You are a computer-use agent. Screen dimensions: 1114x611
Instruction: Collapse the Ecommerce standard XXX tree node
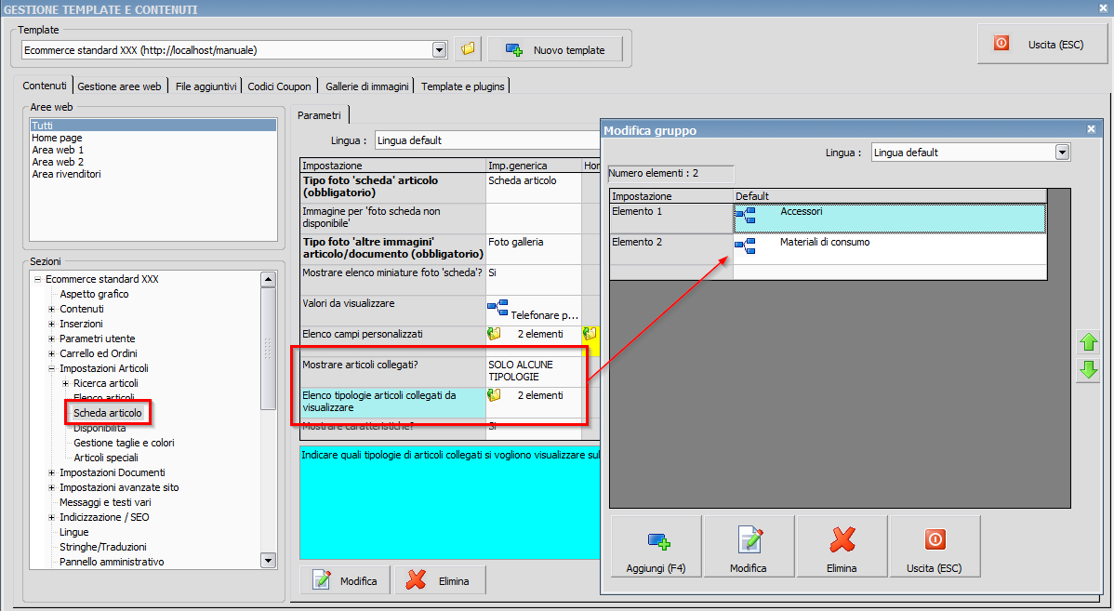(x=37, y=279)
